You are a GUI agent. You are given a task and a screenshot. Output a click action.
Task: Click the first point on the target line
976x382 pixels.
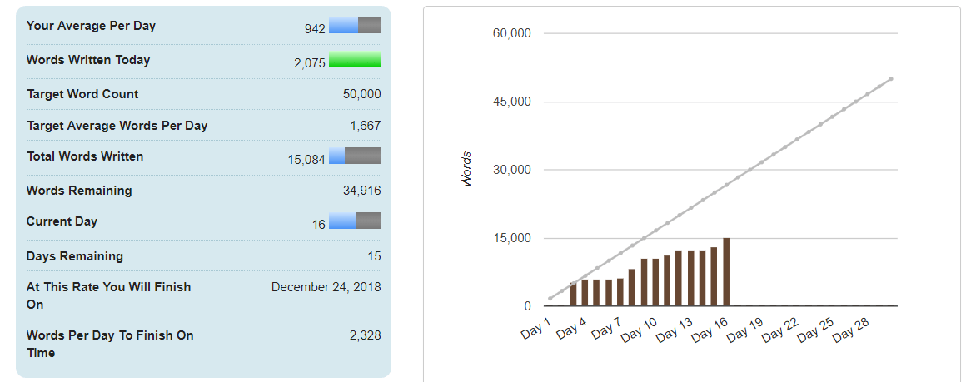(550, 299)
